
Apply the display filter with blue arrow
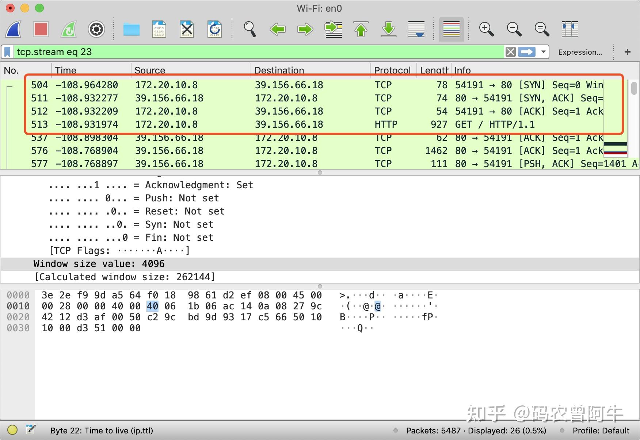tap(526, 51)
